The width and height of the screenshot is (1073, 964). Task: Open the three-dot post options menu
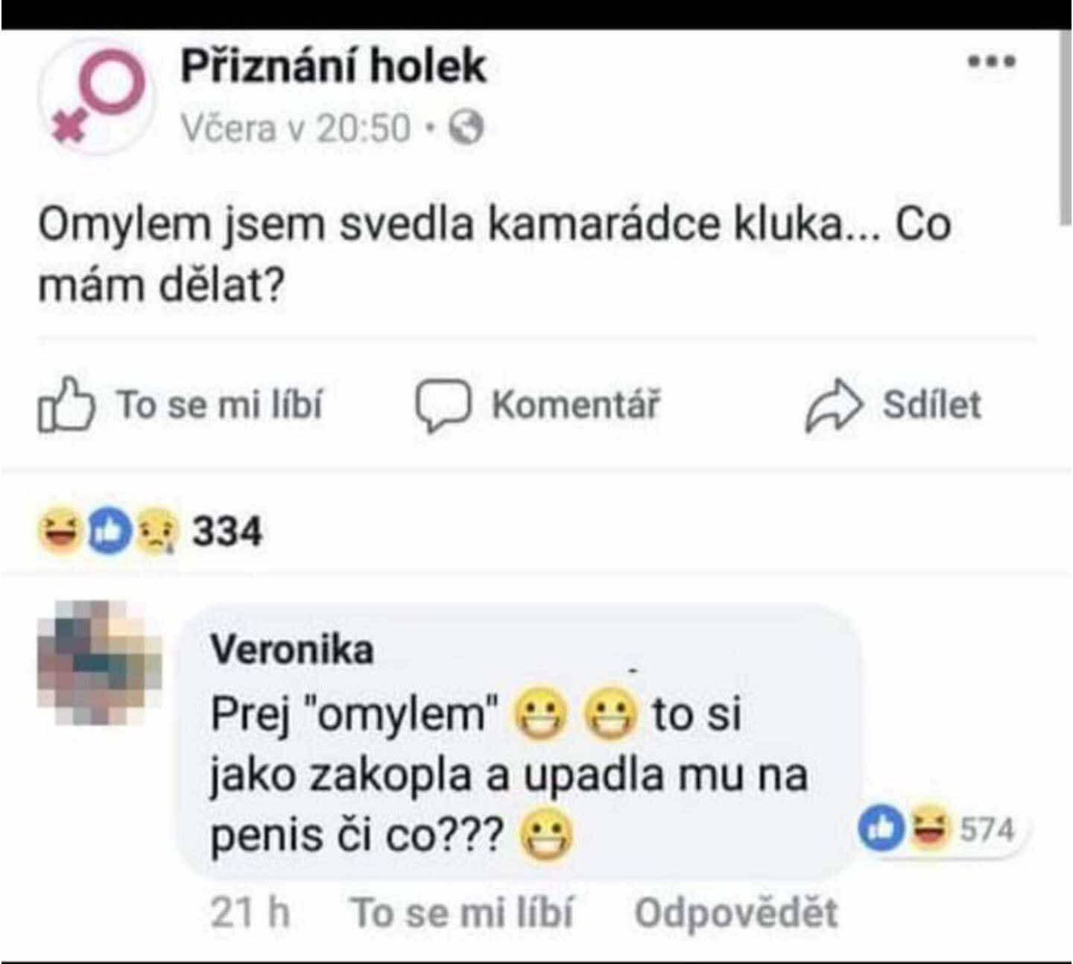(x=991, y=62)
